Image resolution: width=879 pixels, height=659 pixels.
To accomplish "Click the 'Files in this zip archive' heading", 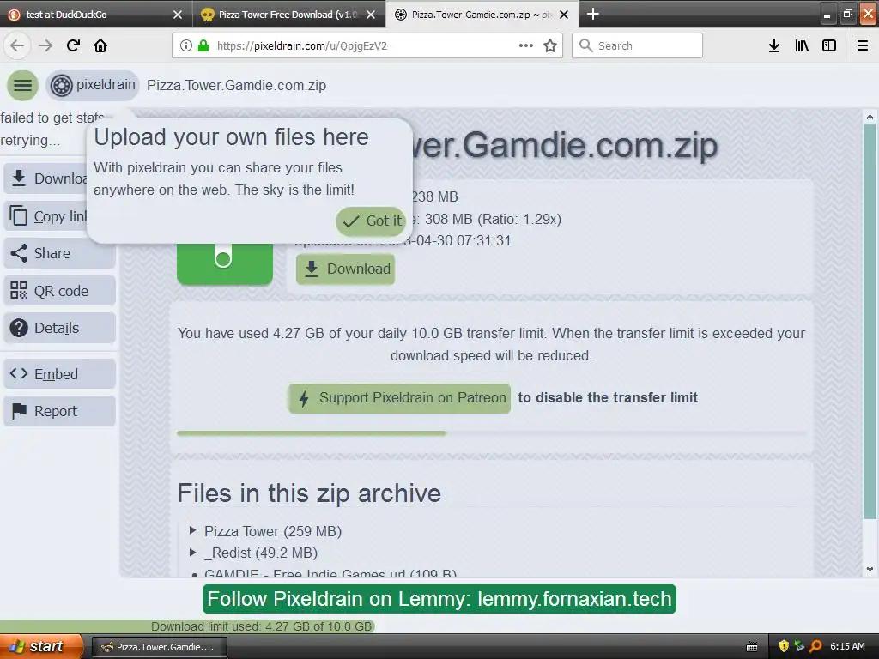I will coord(309,493).
